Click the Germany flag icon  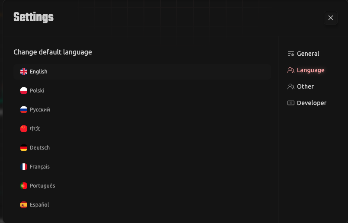pyautogui.click(x=24, y=148)
